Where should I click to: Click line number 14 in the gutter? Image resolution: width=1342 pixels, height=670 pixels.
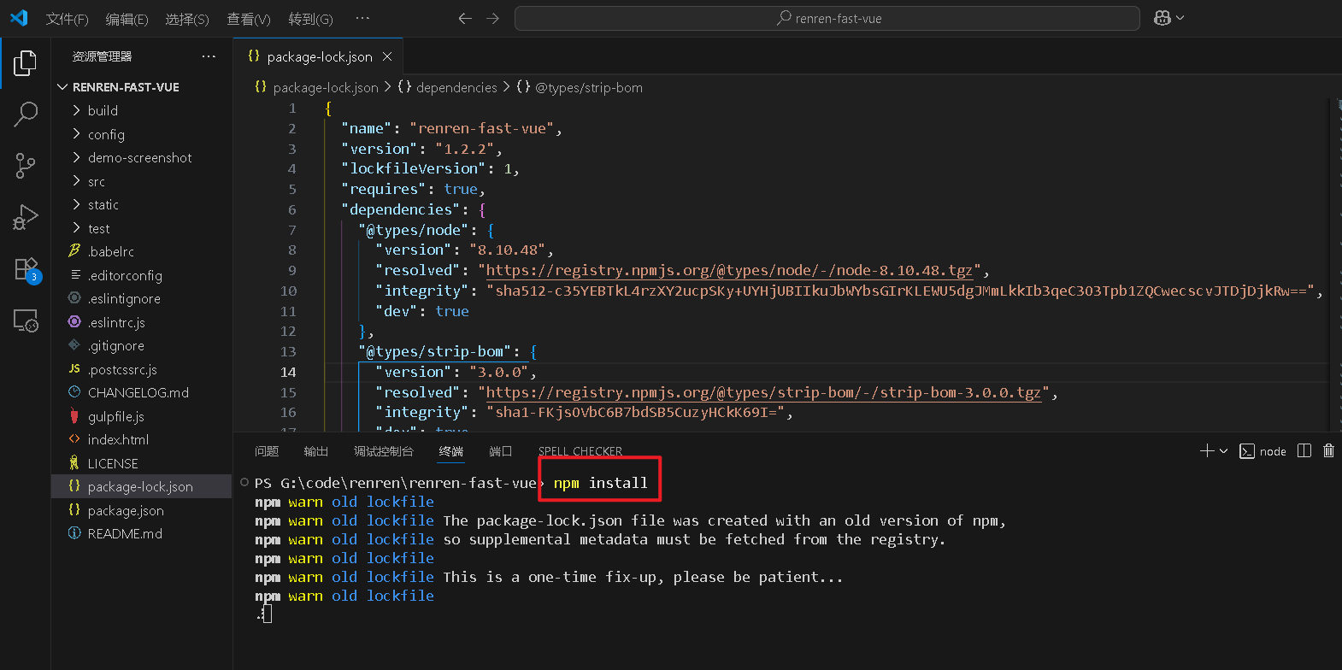click(x=288, y=372)
